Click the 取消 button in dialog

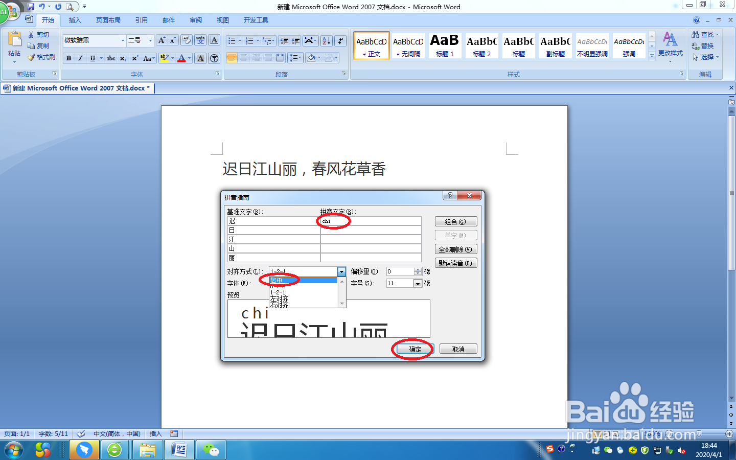[x=458, y=349]
